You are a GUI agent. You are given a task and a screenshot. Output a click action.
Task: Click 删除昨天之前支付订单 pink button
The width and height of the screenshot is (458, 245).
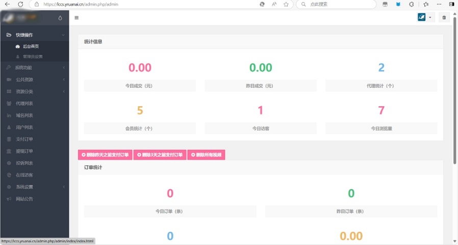coord(105,155)
